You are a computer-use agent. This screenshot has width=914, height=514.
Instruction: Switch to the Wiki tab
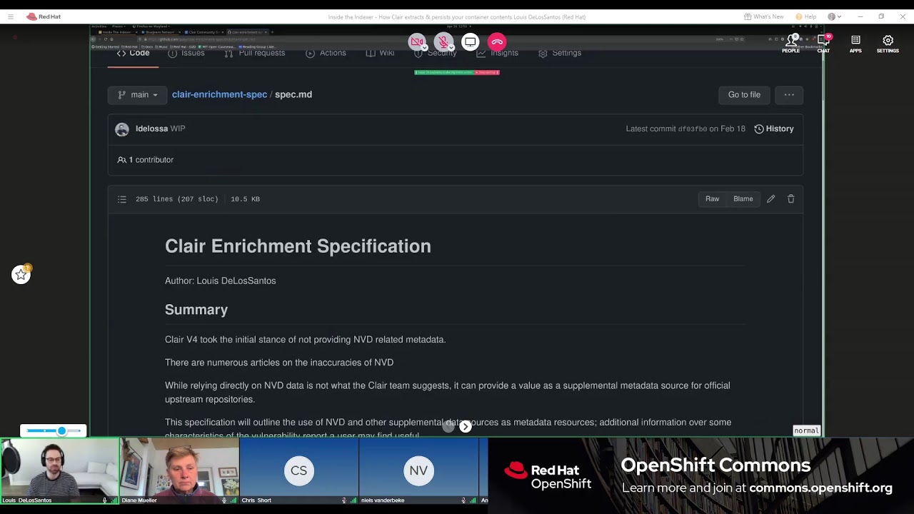pos(380,53)
